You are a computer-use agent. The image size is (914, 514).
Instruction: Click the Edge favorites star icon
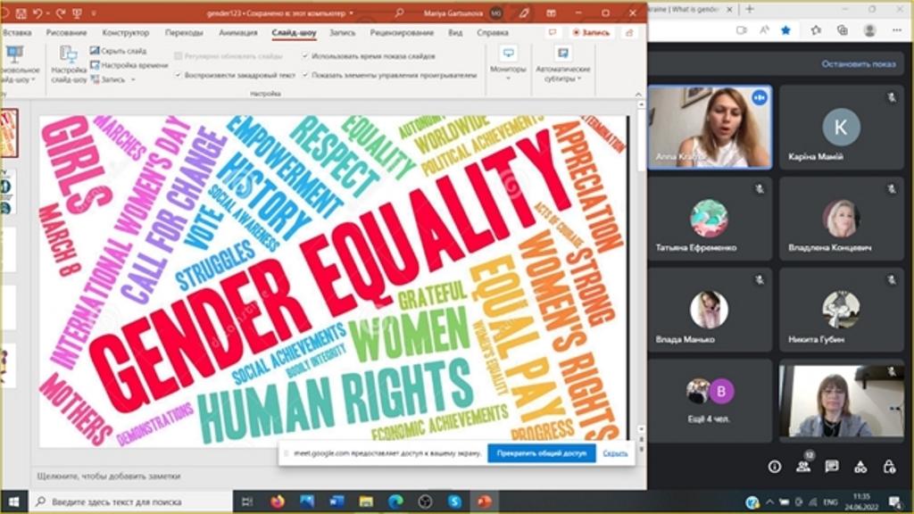tap(785, 30)
